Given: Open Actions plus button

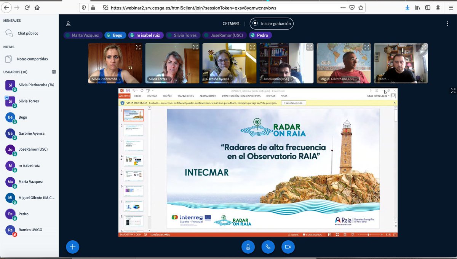Looking at the screenshot, I should pyautogui.click(x=72, y=247).
